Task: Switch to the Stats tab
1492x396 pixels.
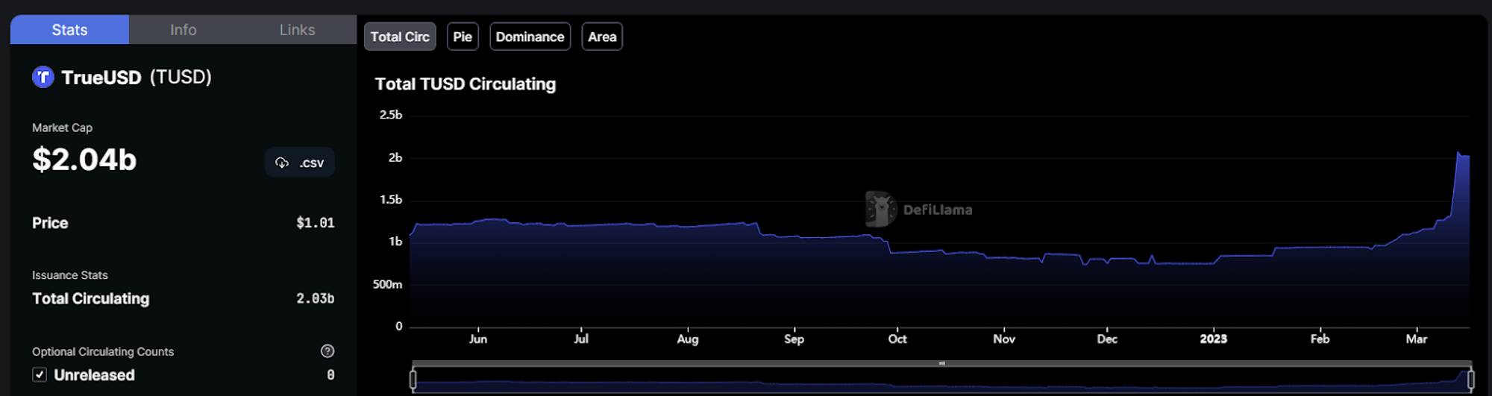Action: click(x=69, y=30)
